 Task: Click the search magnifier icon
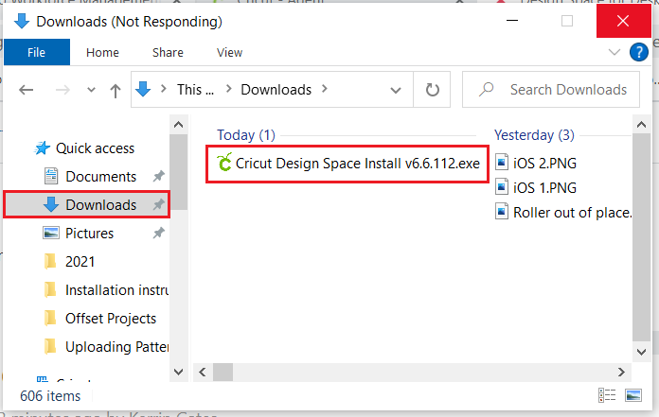487,89
